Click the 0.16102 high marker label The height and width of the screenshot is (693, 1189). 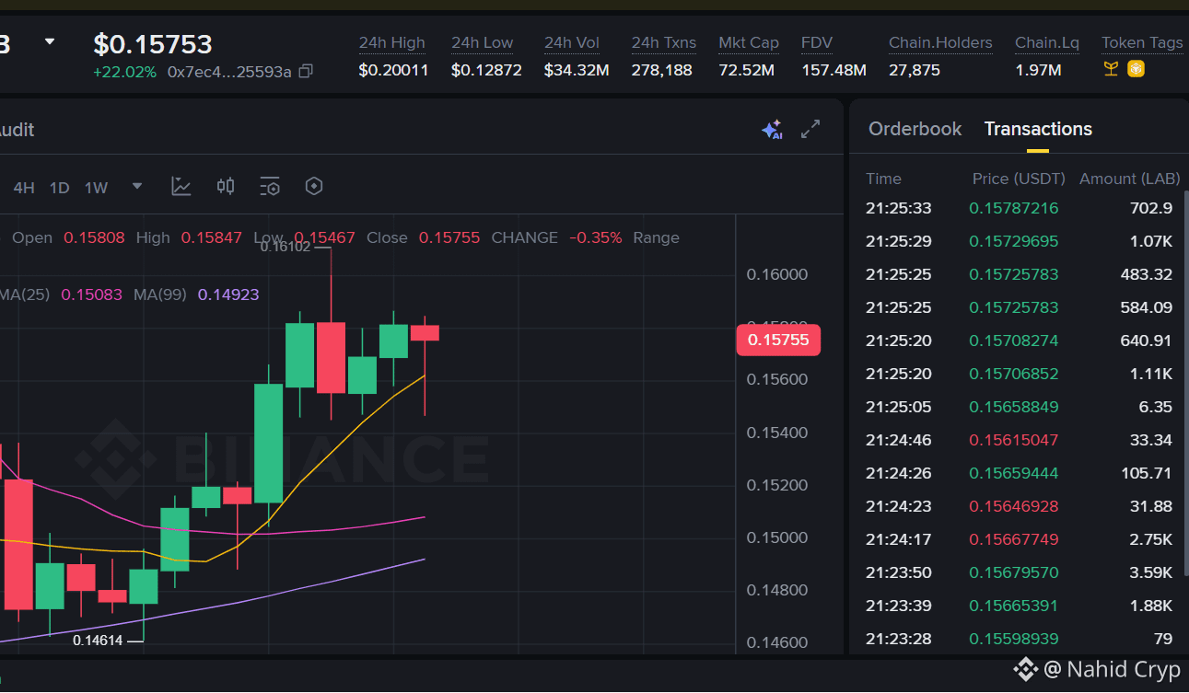pos(286,246)
